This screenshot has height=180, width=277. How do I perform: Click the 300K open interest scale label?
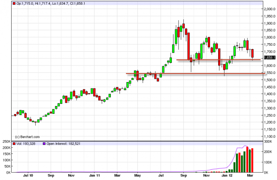click(268, 142)
